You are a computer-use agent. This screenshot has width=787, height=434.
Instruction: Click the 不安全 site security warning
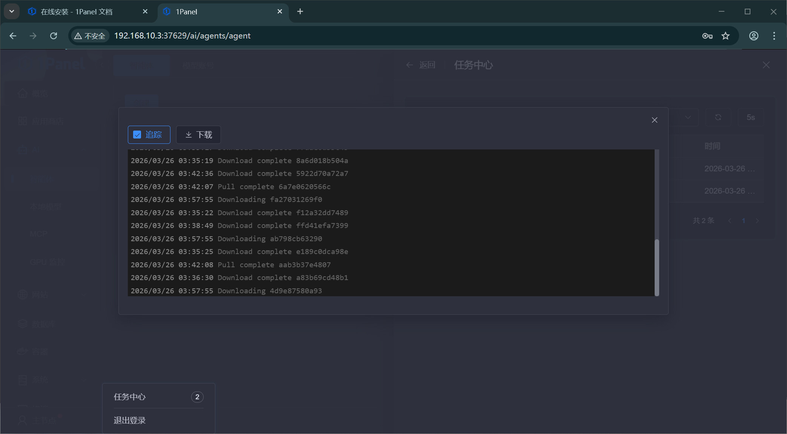(90, 36)
